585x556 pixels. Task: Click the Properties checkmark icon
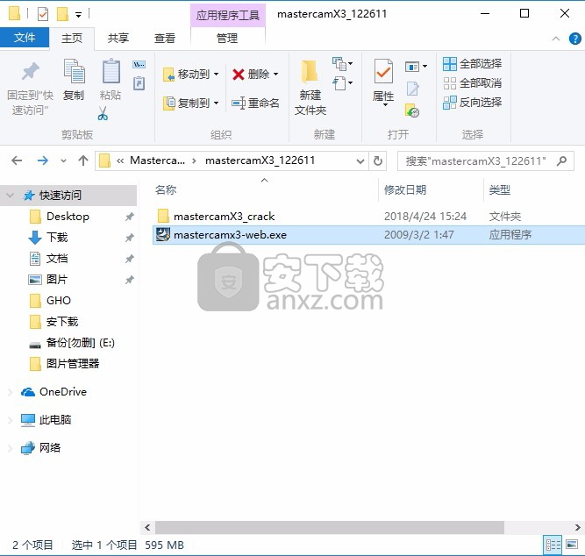pyautogui.click(x=383, y=71)
